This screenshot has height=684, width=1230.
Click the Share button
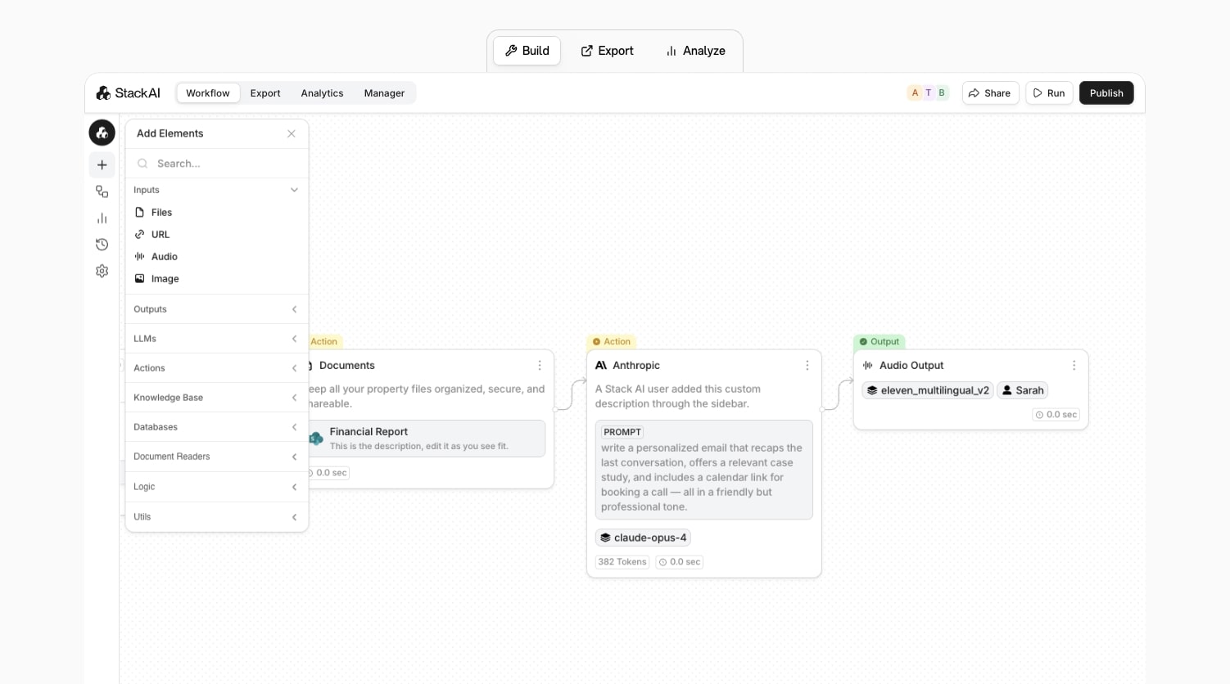coord(990,93)
